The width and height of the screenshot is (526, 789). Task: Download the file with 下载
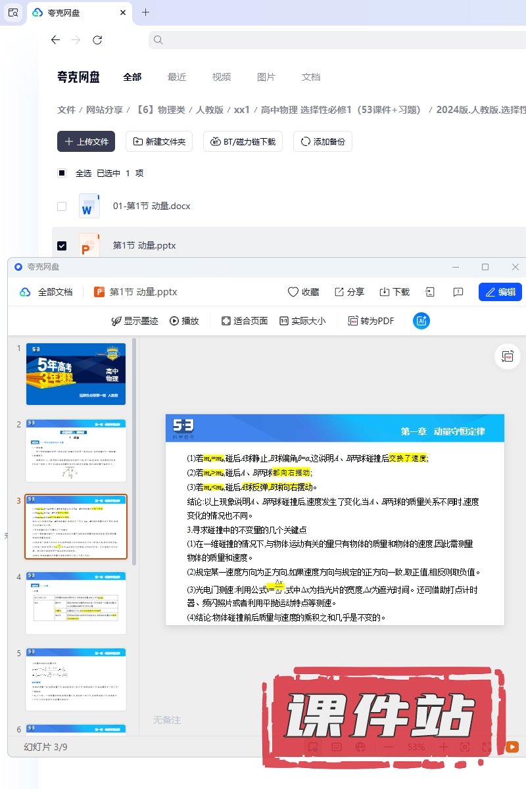(394, 292)
